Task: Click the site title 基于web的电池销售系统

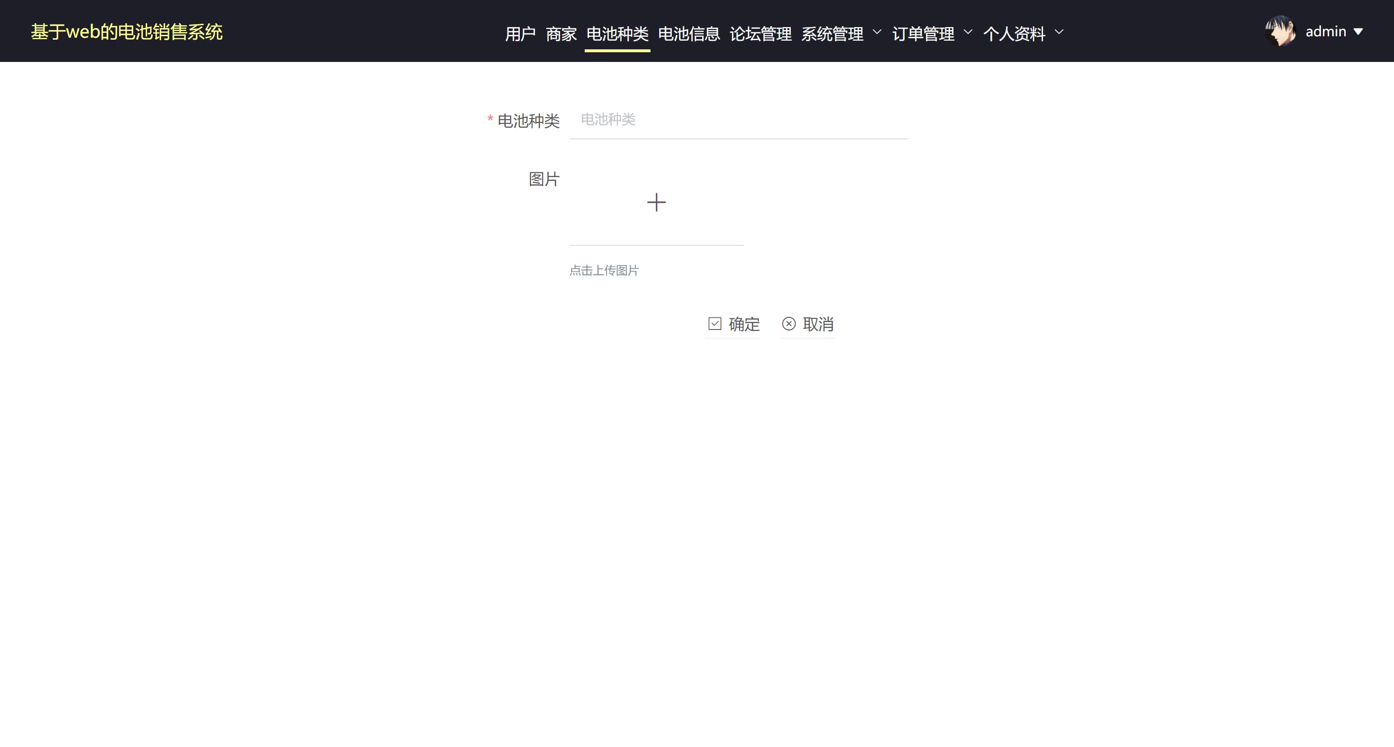Action: (127, 32)
